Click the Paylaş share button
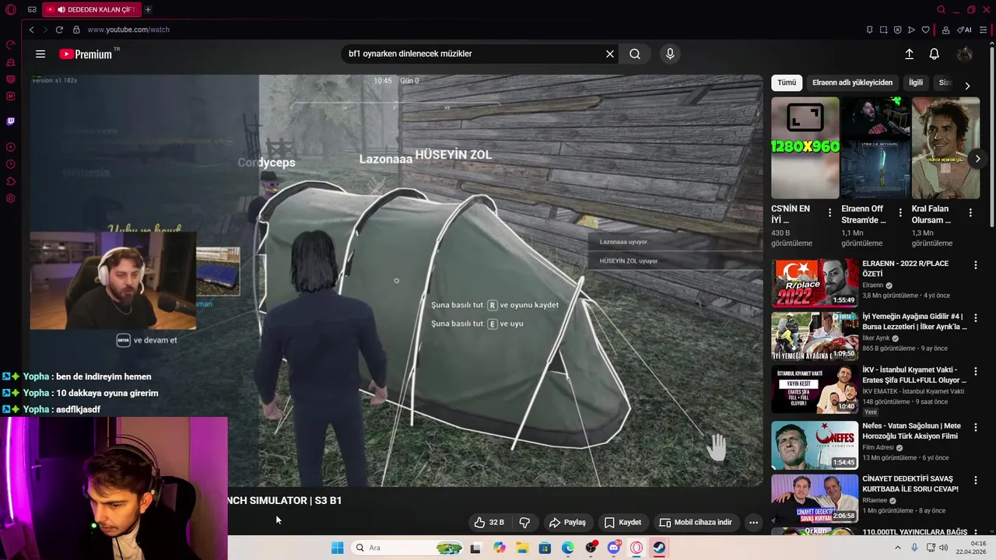Viewport: 996px width, 560px height. pyautogui.click(x=567, y=523)
